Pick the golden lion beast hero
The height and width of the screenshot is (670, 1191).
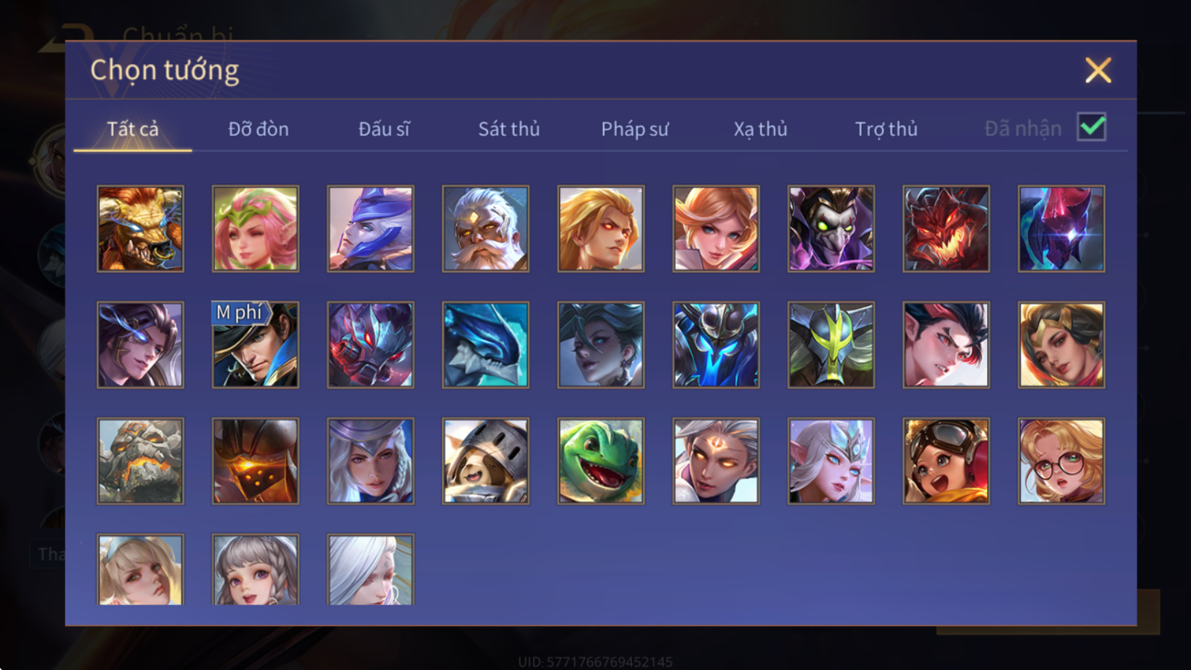point(140,229)
